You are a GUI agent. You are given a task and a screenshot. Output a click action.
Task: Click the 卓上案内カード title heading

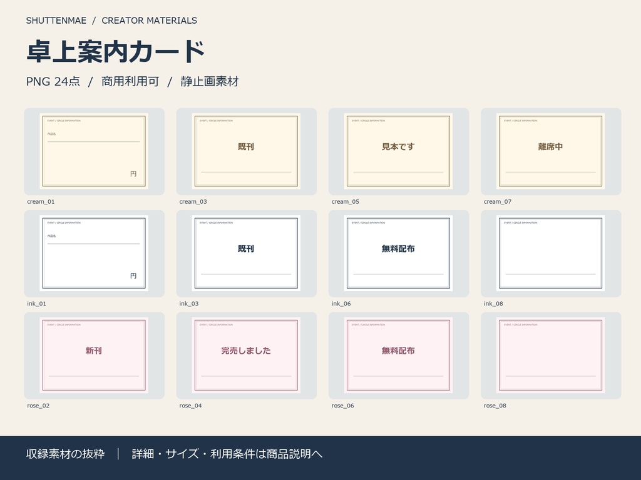[116, 52]
